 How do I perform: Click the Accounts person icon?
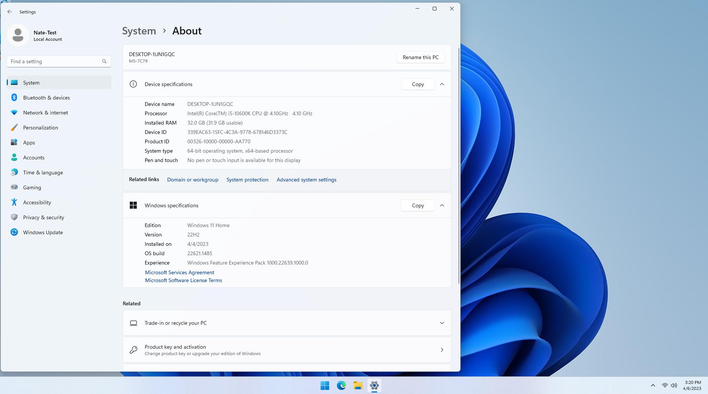tap(14, 157)
